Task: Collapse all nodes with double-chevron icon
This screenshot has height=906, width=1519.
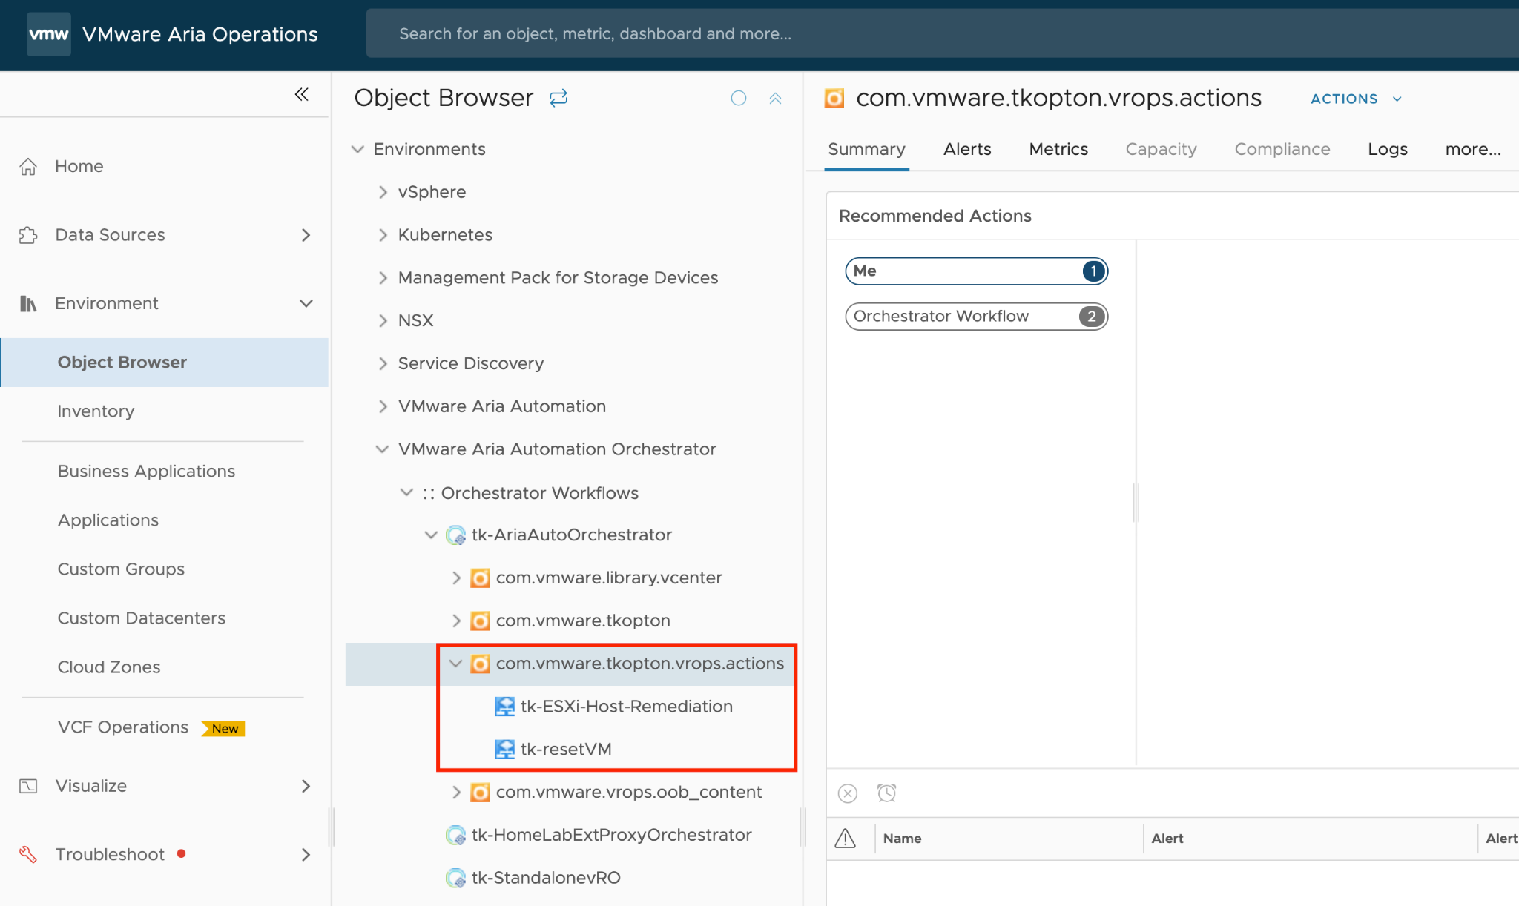Action: 775,98
